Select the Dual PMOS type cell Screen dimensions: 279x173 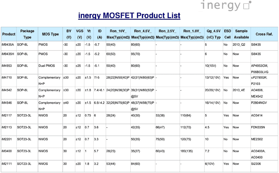pos(47,66)
